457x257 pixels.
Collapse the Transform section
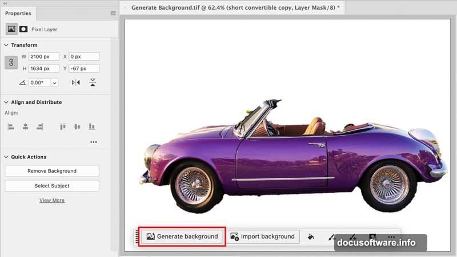tap(6, 45)
